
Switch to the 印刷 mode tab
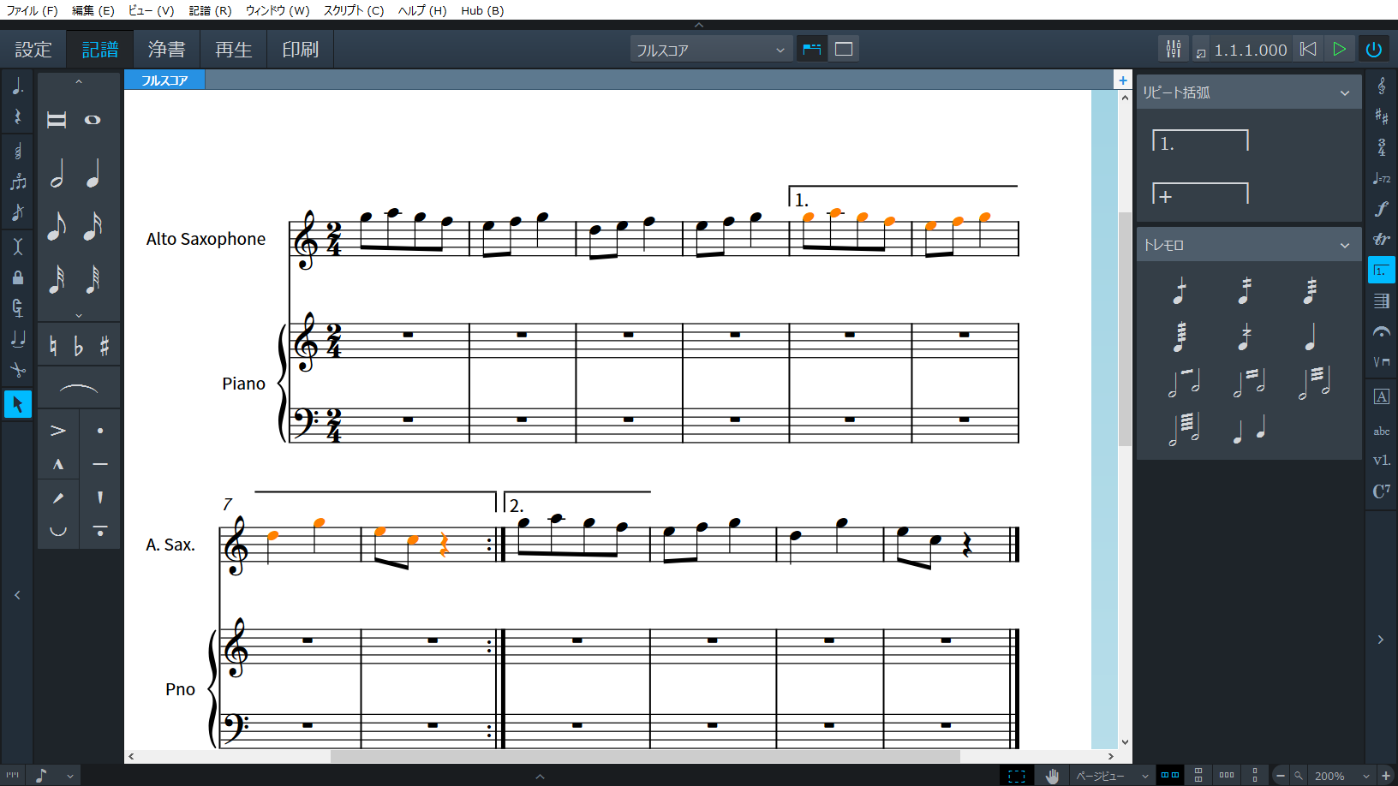(x=300, y=50)
